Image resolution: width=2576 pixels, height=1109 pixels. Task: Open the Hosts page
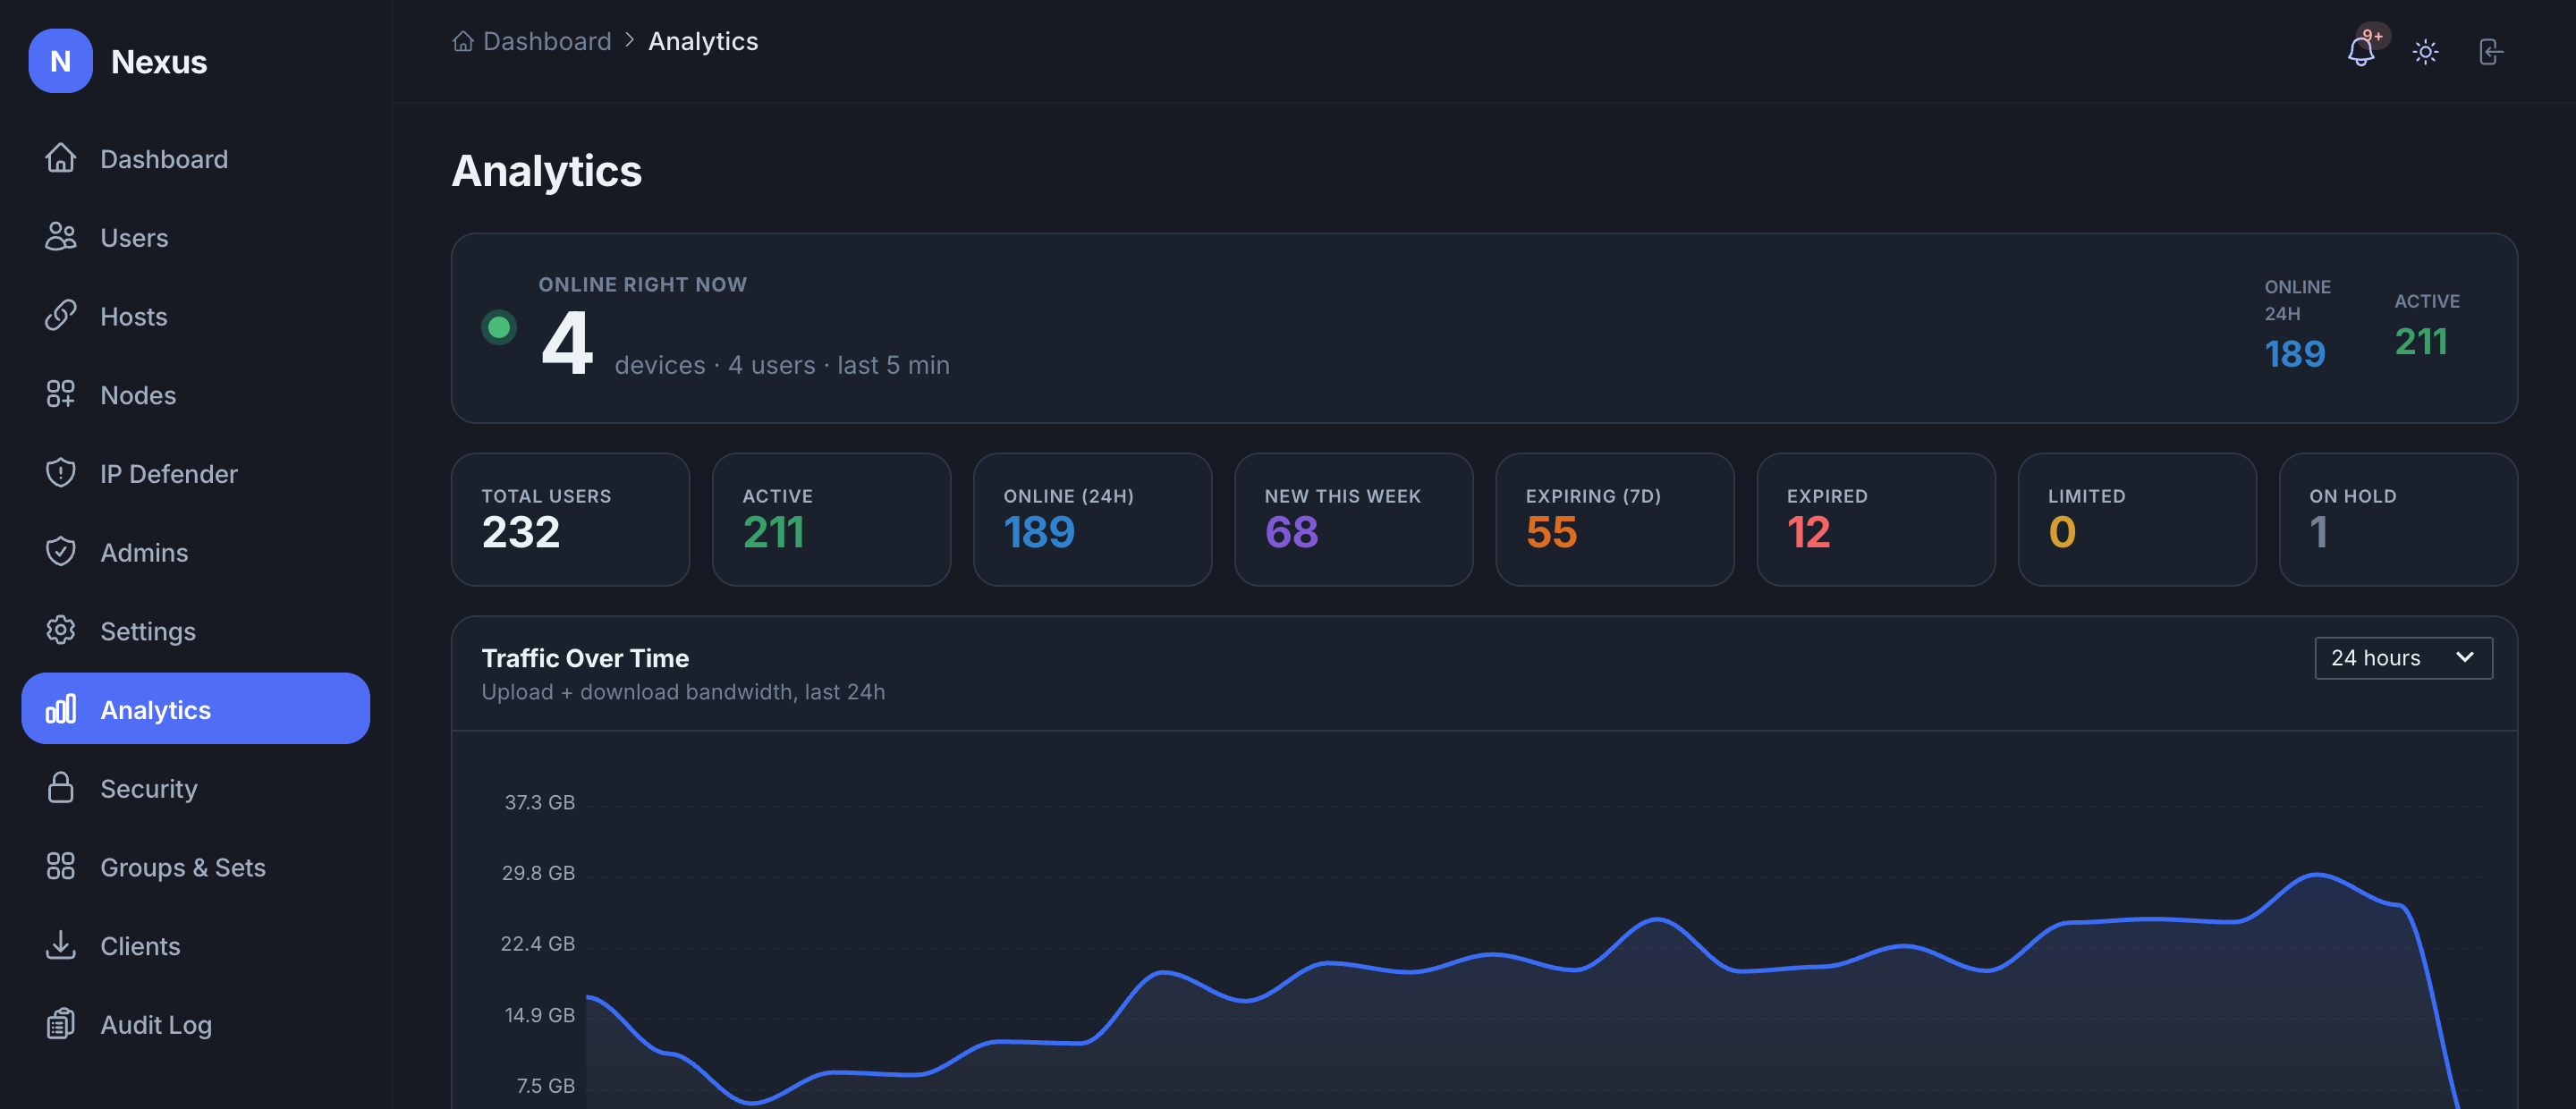pyautogui.click(x=195, y=316)
